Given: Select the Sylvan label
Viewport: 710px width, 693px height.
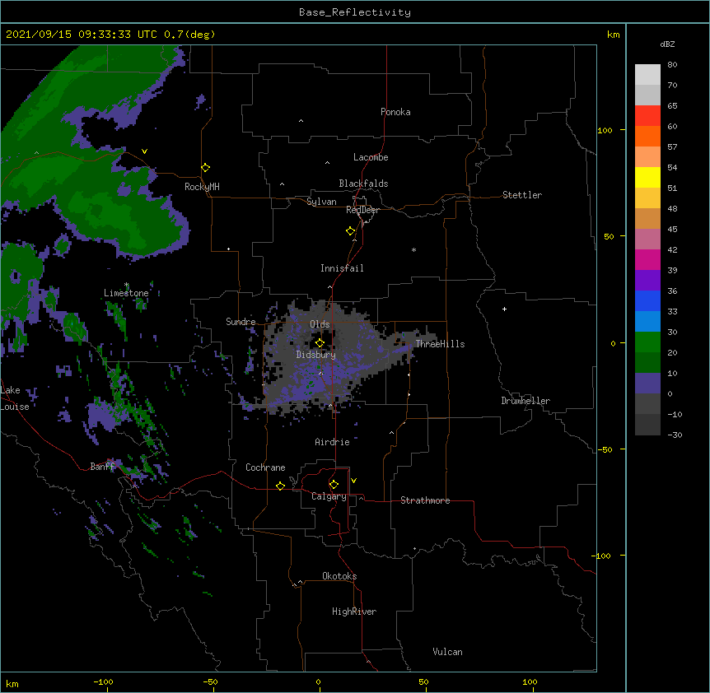Looking at the screenshot, I should [321, 202].
